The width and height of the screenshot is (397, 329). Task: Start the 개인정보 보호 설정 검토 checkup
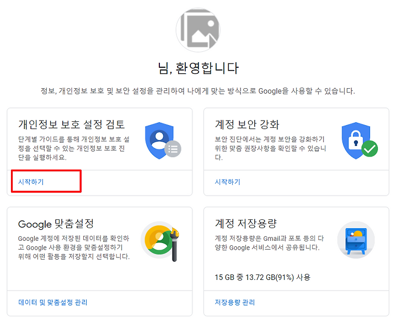coord(31,182)
